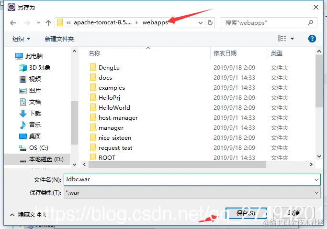Click the search magnifier icon
The image size is (327, 229).
pyautogui.click(x=311, y=22)
